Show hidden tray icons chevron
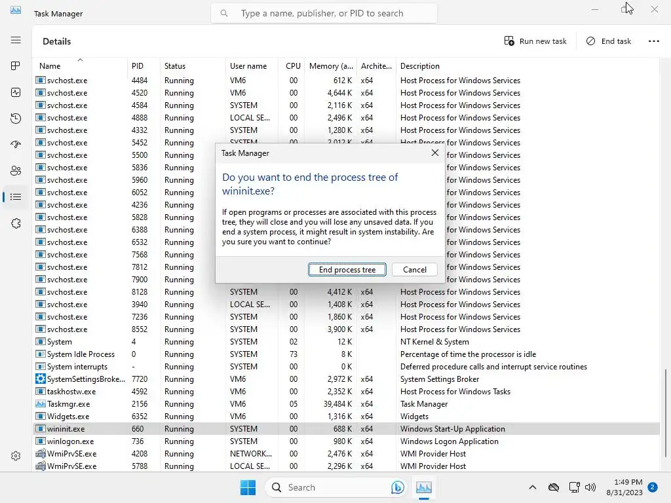Image resolution: width=671 pixels, height=503 pixels. pos(532,487)
